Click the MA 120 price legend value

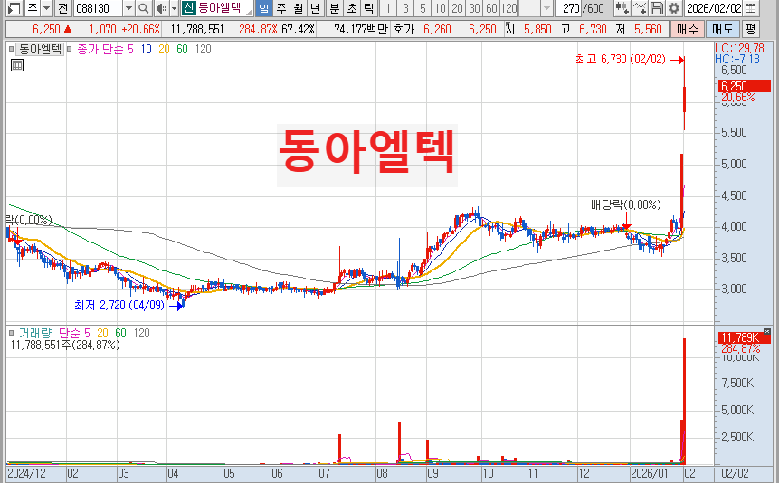(204, 49)
